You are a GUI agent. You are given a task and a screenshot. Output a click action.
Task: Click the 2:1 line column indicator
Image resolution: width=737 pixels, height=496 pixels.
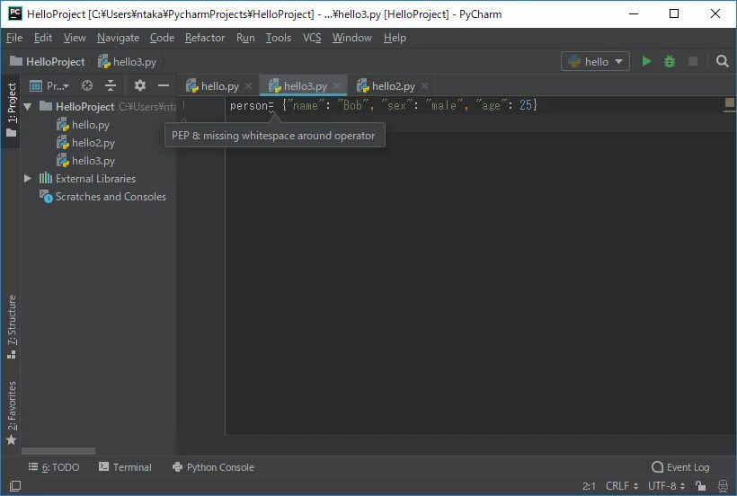589,485
